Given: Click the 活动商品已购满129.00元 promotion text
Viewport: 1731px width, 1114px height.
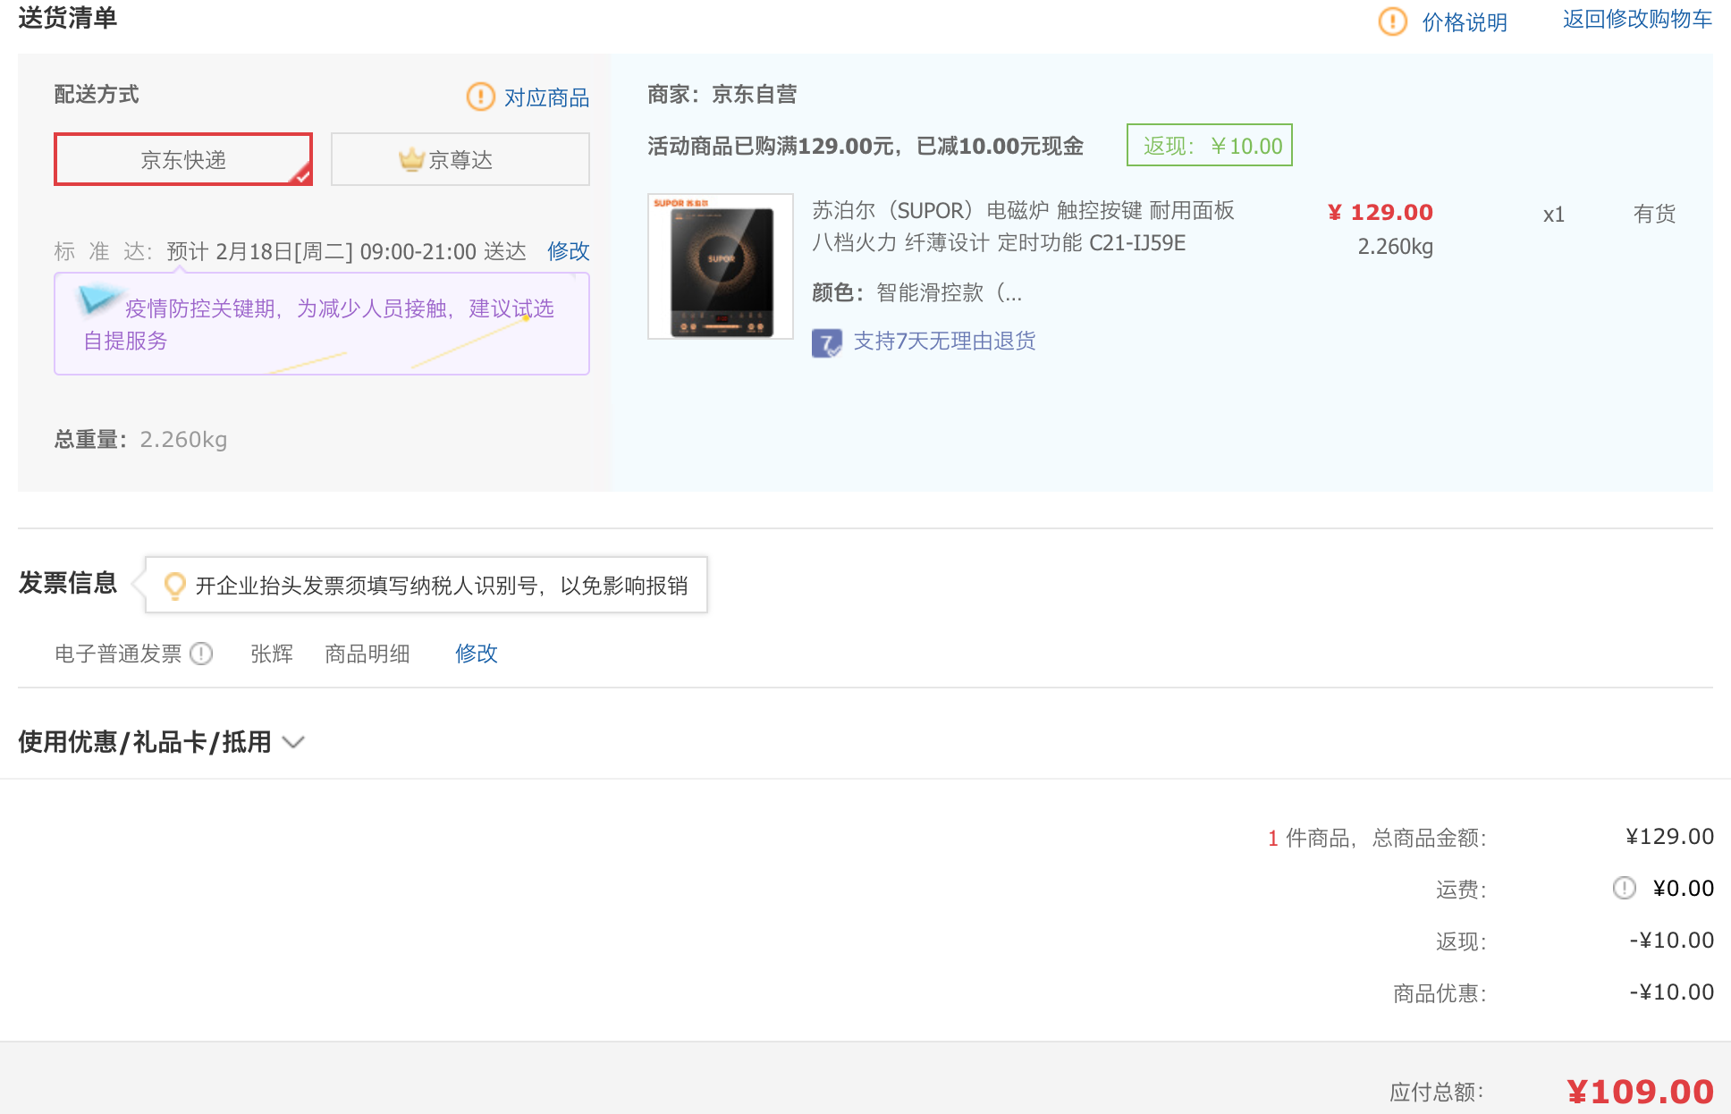Looking at the screenshot, I should [x=865, y=146].
